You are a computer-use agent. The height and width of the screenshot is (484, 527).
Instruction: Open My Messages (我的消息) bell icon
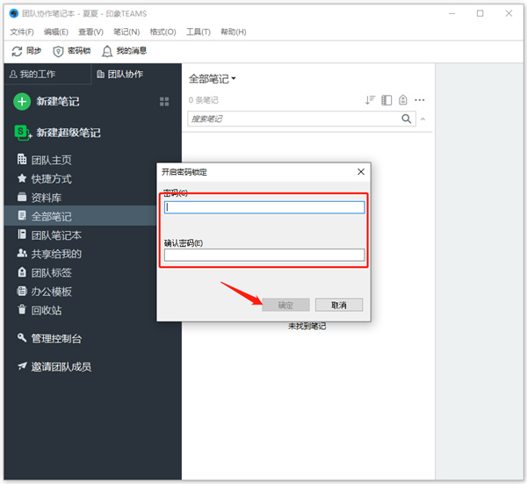click(107, 51)
